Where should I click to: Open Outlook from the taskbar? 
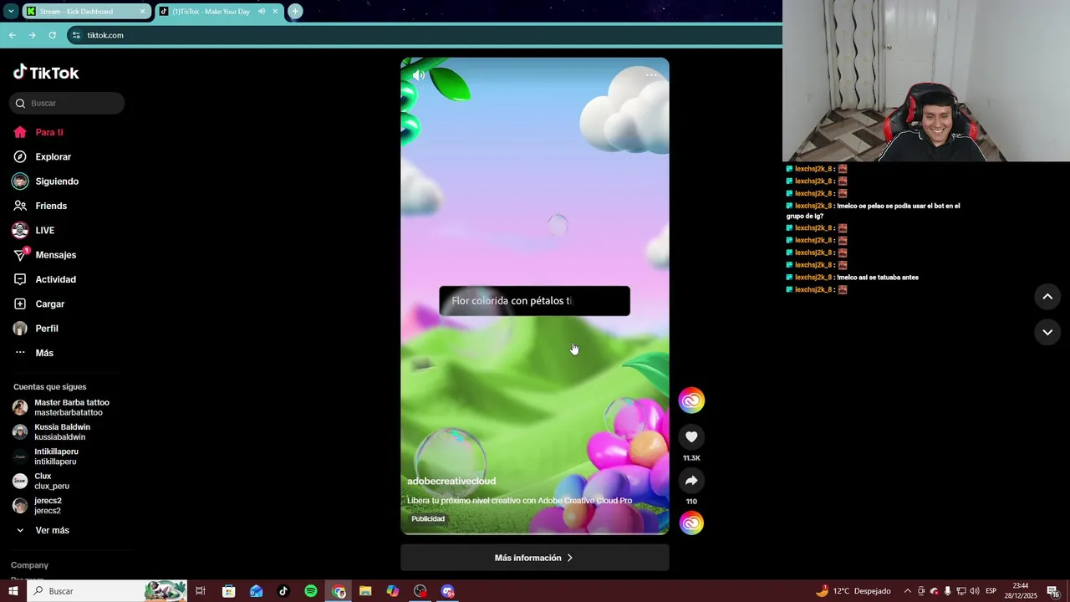(257, 591)
